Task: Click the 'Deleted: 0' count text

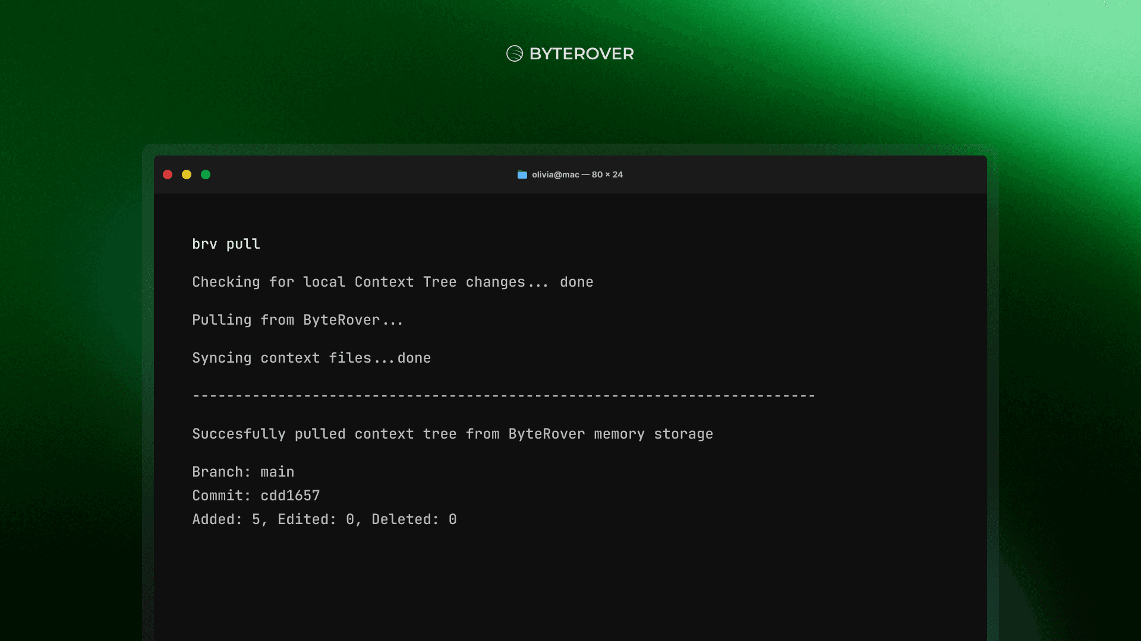Action: 414,519
